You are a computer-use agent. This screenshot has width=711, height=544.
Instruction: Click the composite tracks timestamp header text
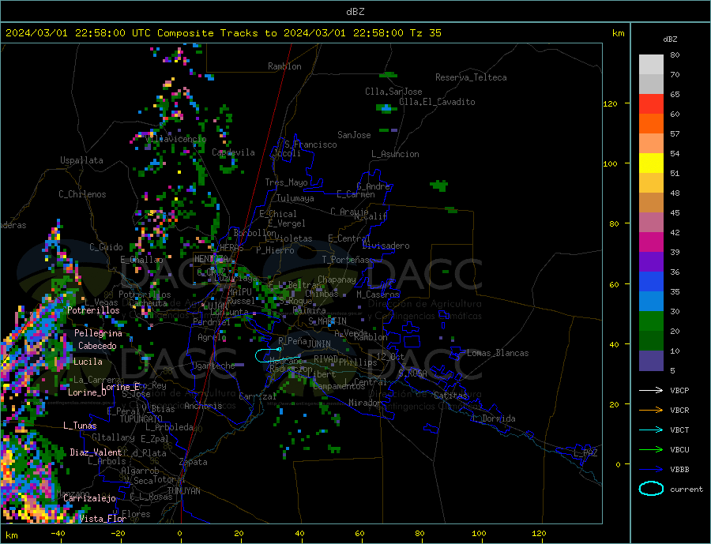[x=224, y=33]
